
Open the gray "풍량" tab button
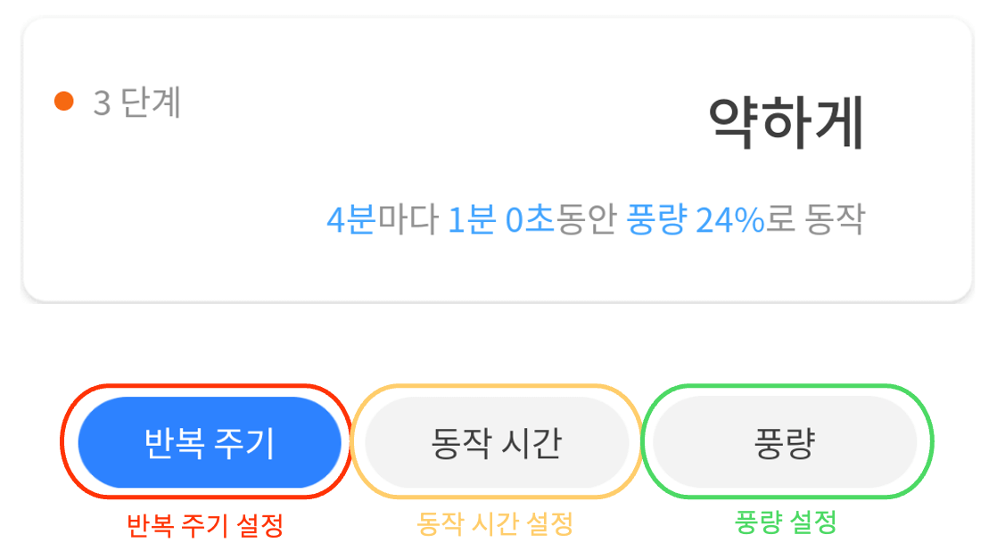click(785, 443)
